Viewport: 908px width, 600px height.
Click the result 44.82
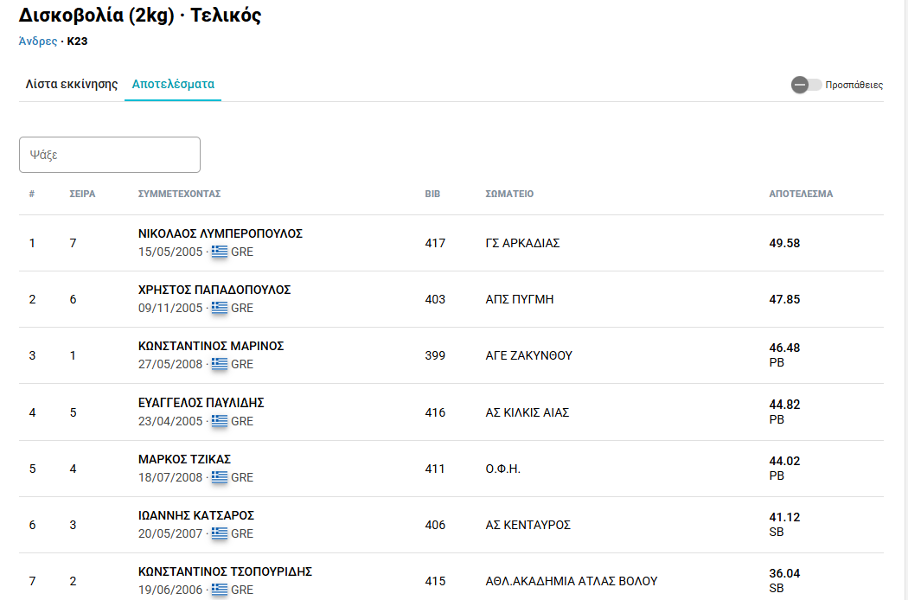coord(784,405)
